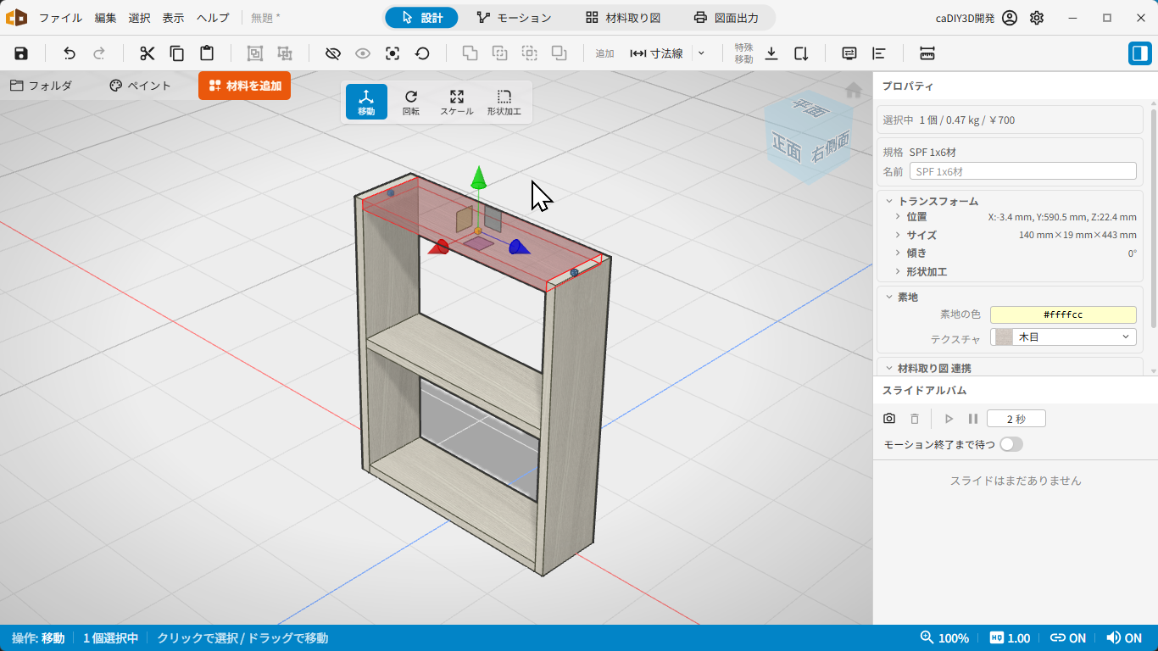The image size is (1158, 651).
Task: Click the save icon in toolbar
Action: coord(21,53)
